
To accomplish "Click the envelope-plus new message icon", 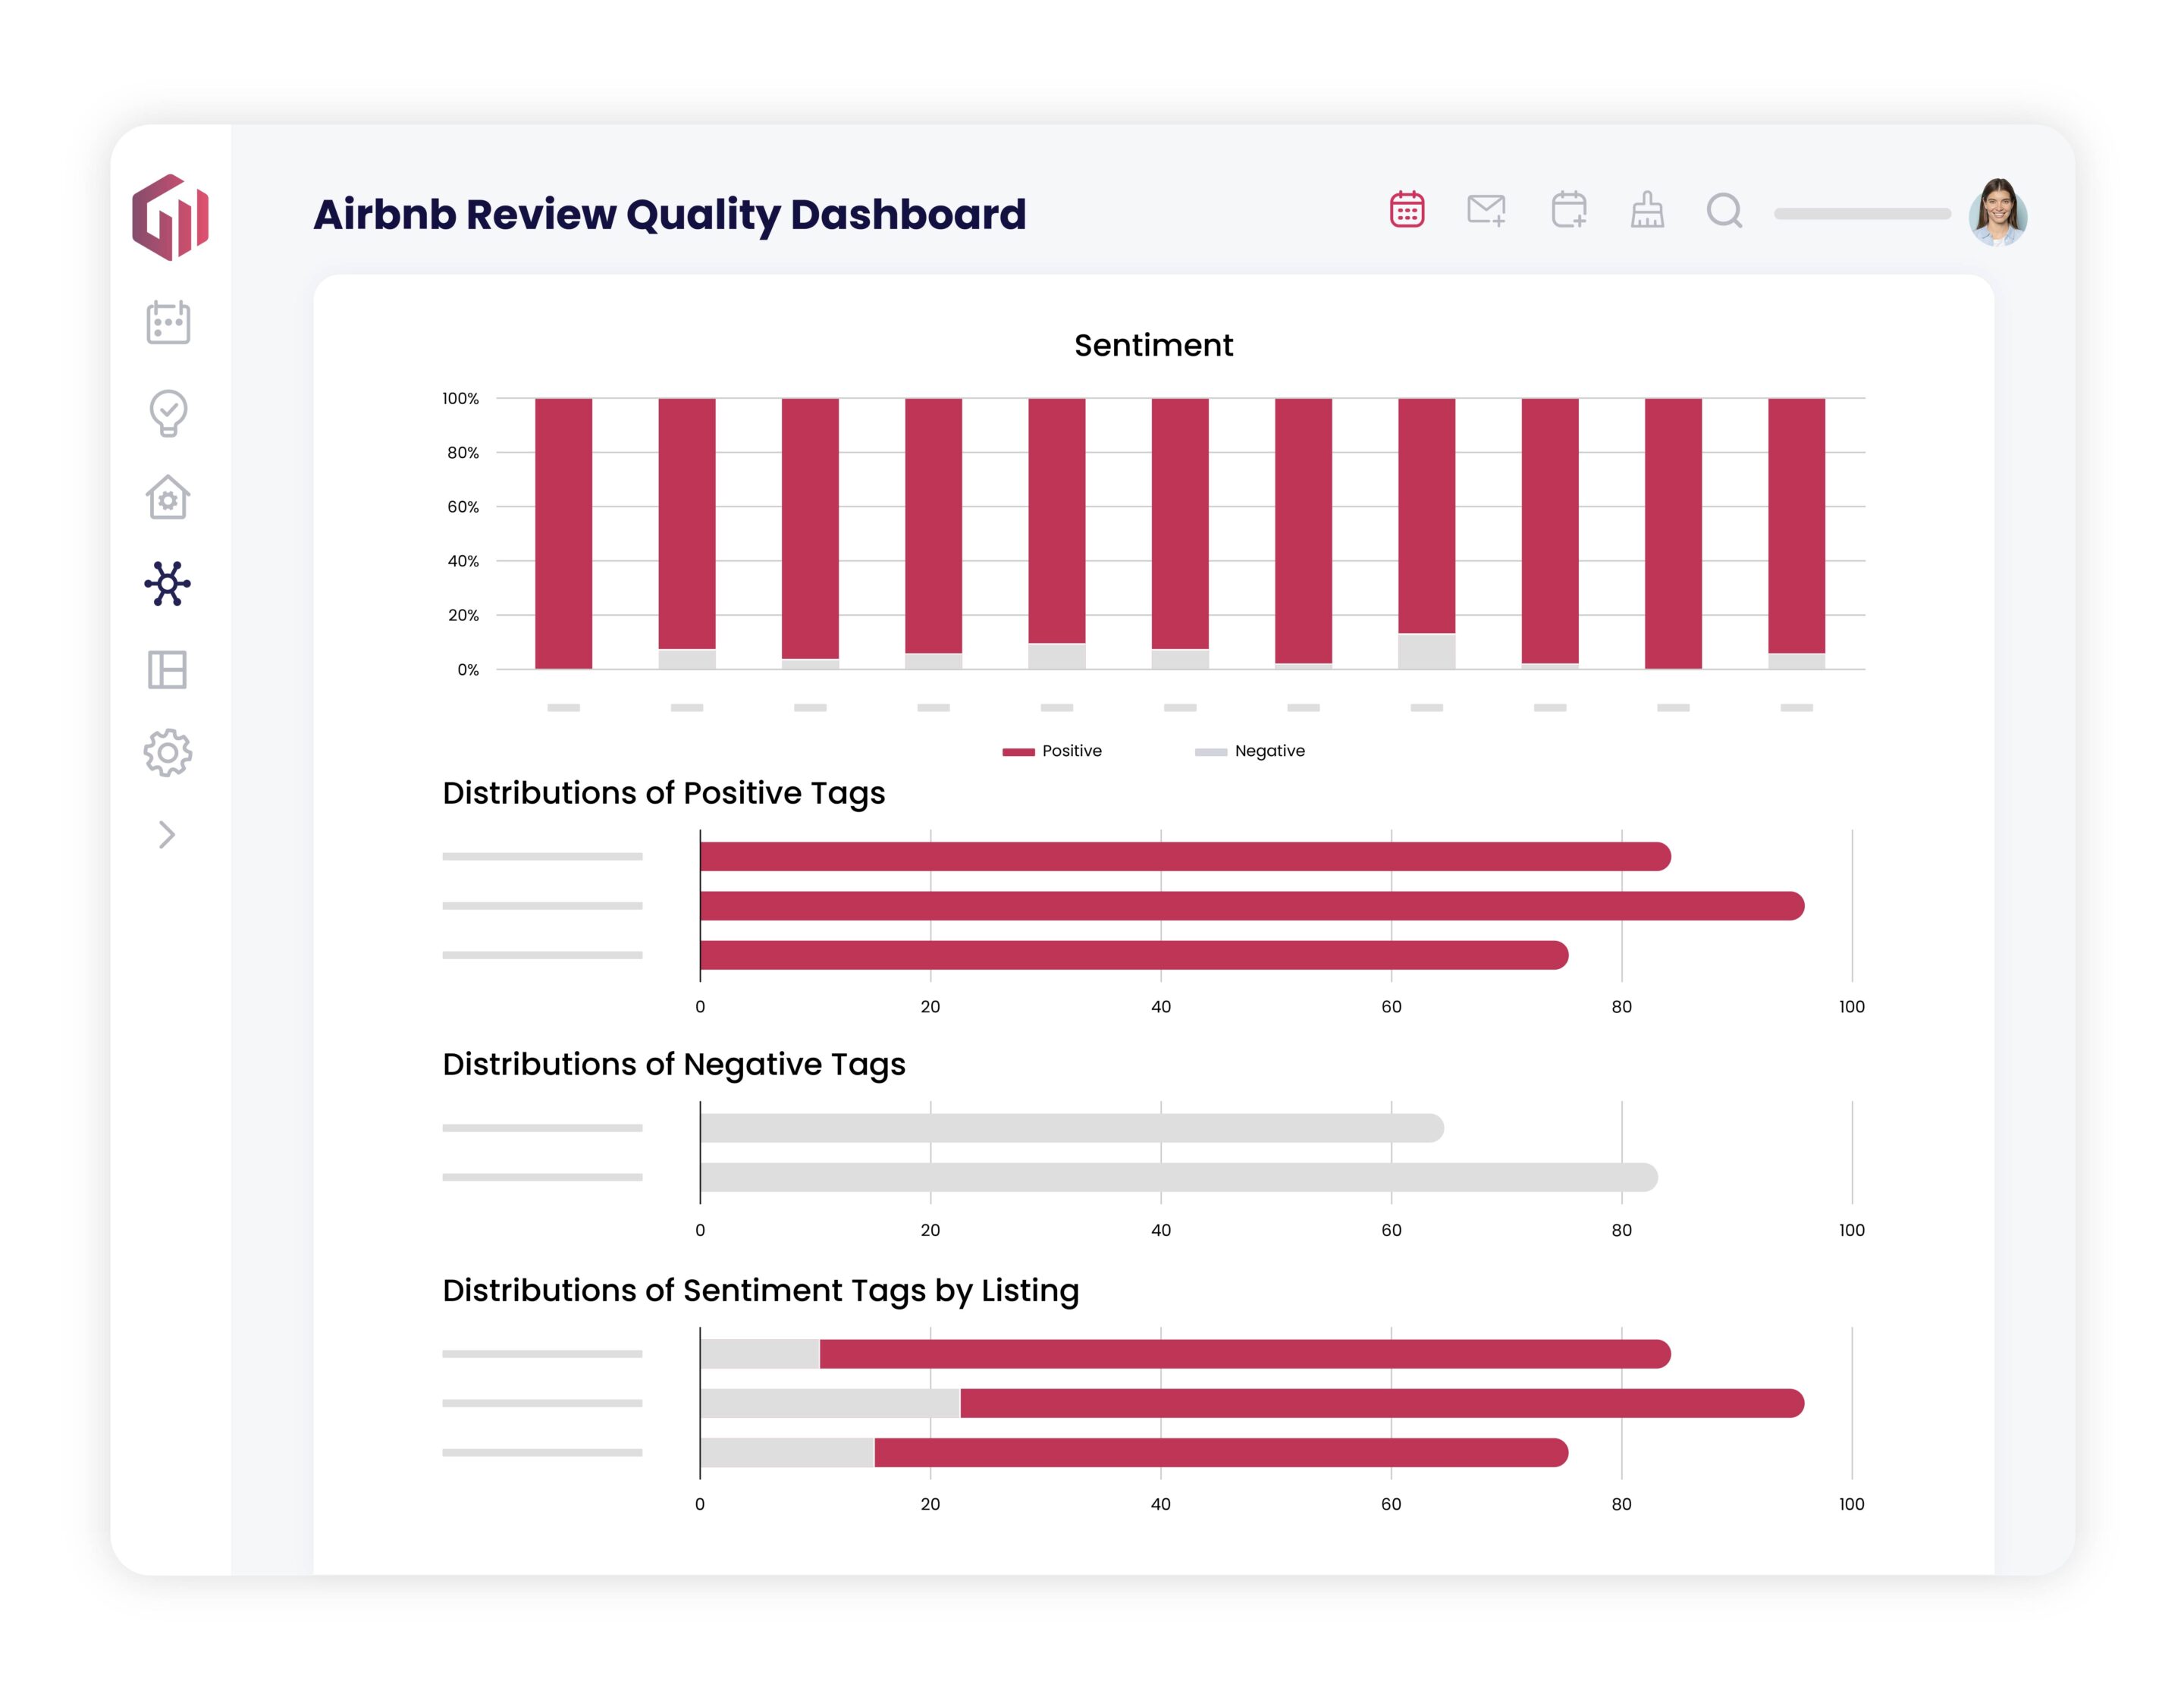I will 1486,210.
